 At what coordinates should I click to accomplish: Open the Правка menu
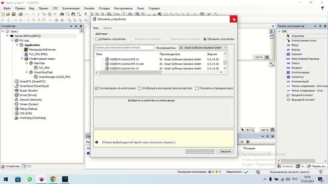[20, 8]
